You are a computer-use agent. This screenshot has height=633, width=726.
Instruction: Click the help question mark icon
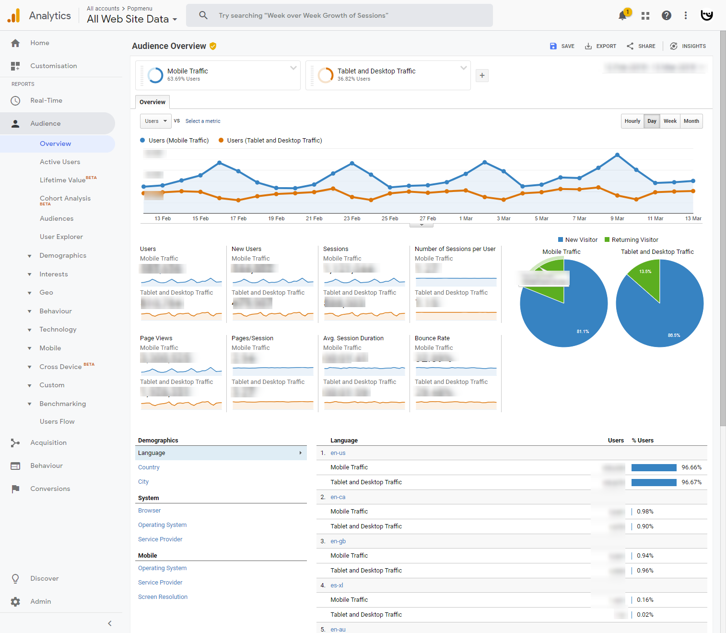coord(666,15)
